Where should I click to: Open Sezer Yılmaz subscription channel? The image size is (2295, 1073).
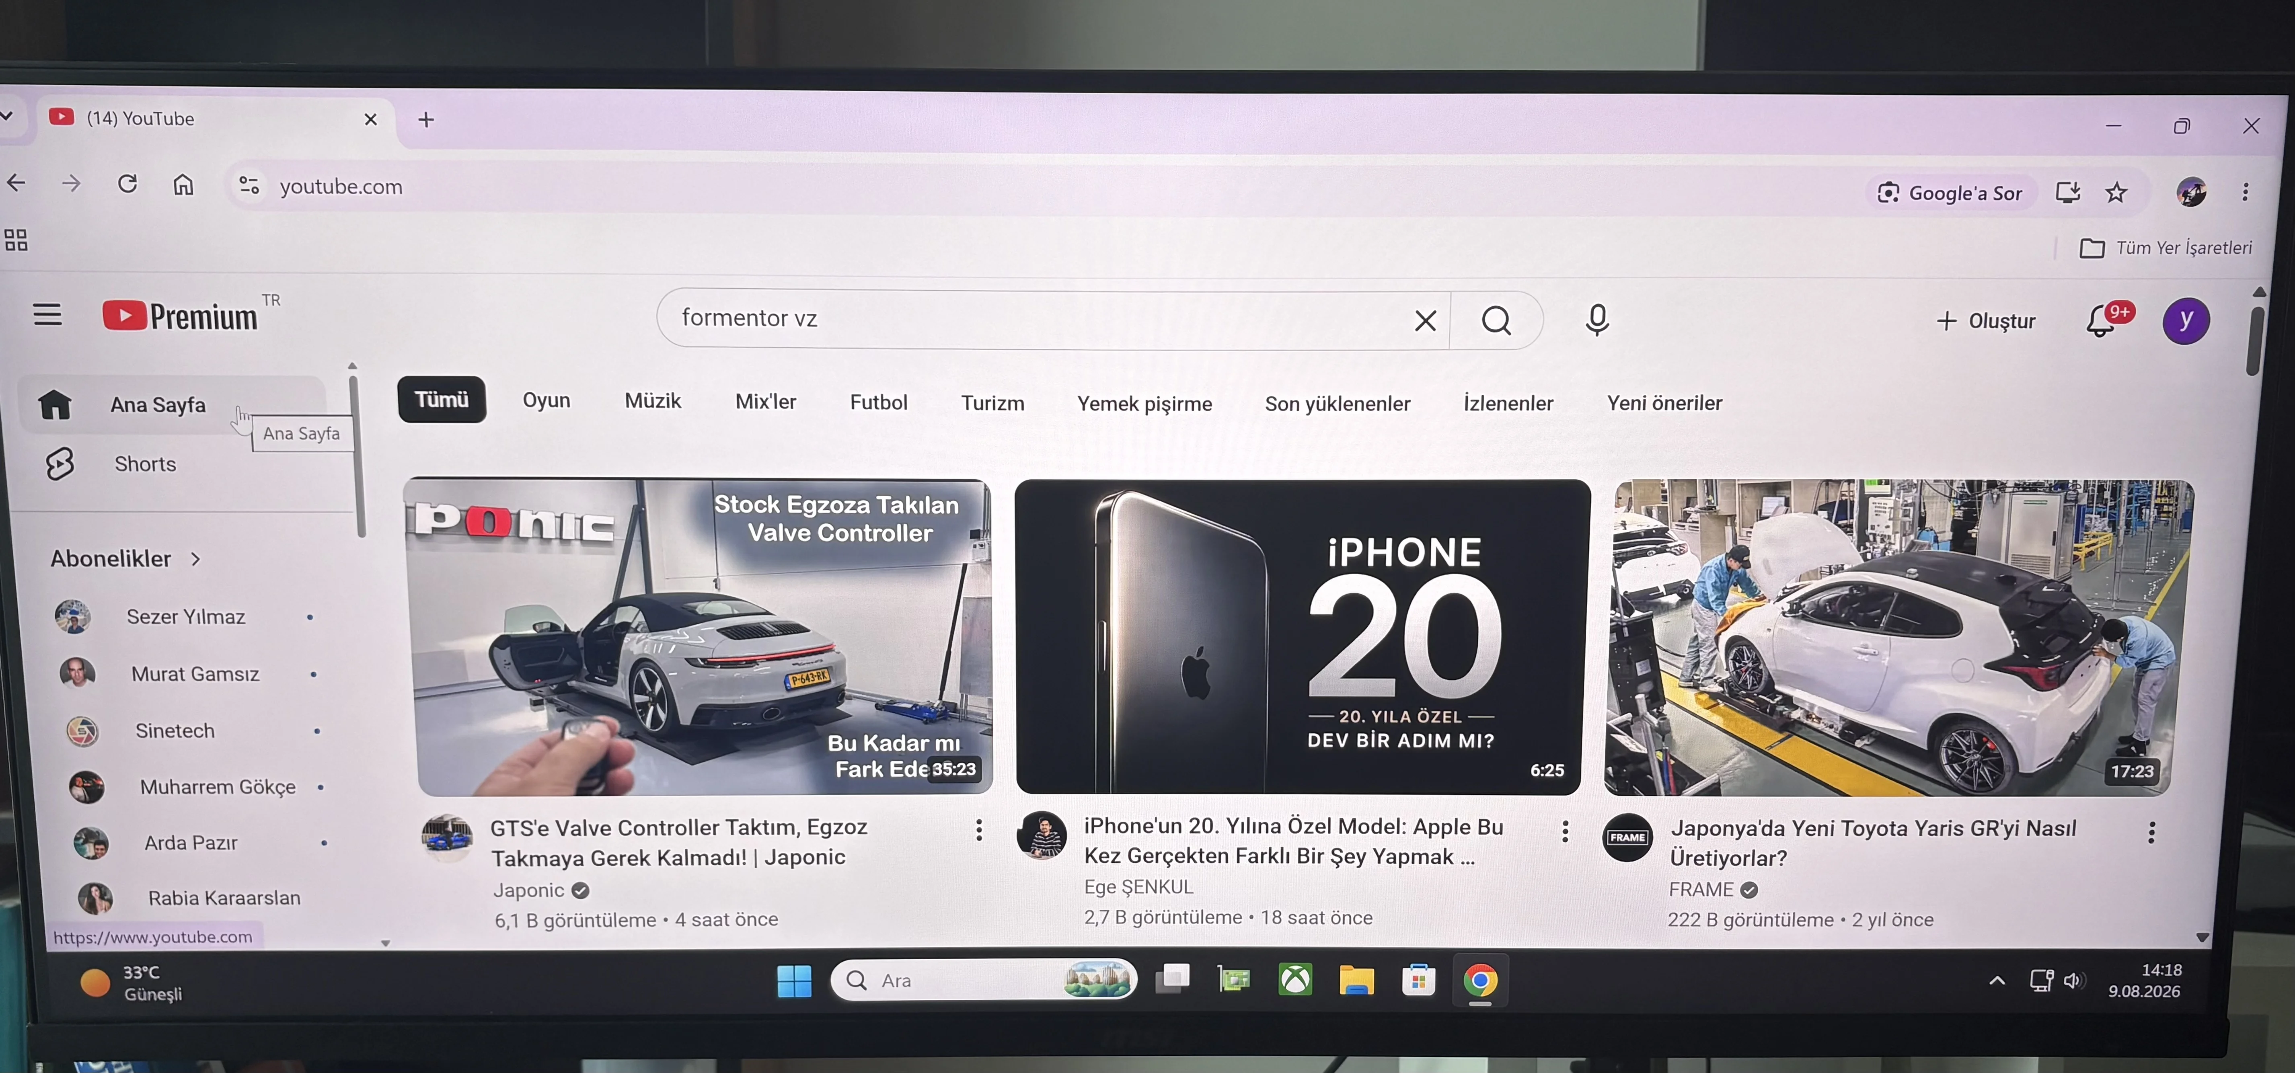[185, 616]
